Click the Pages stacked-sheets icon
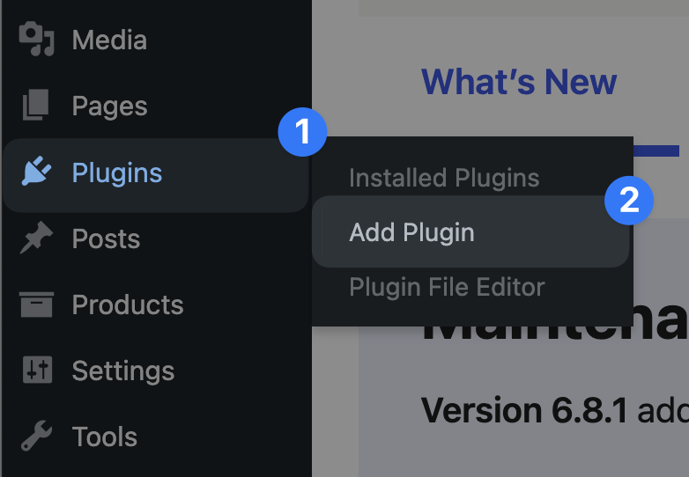 (36, 106)
